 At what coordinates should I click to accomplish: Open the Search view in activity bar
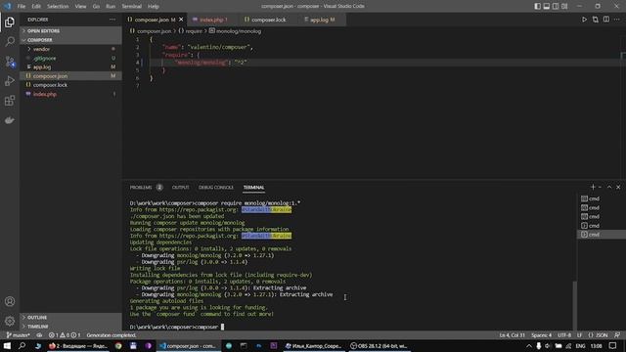pos(10,41)
